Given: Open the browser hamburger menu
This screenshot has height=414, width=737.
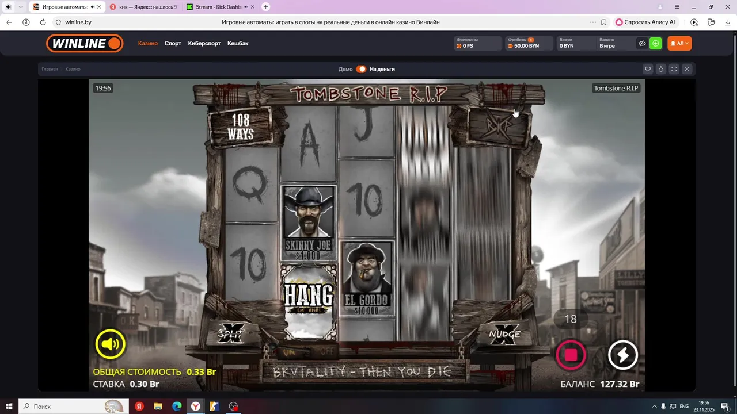Looking at the screenshot, I should 677,7.
